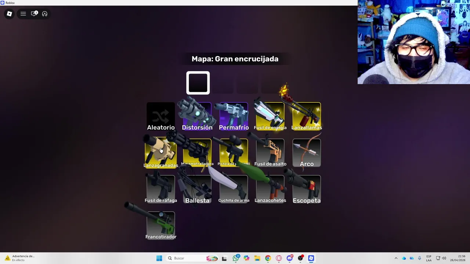This screenshot has width=470, height=264.
Task: Select the Ballesta crossbow
Action: click(x=197, y=189)
